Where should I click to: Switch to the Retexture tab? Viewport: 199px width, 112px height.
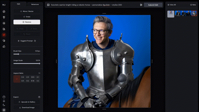[35, 4]
